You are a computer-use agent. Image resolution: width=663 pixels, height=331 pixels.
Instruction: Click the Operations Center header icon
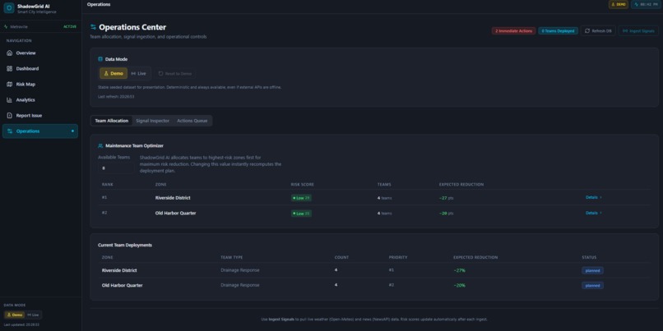coord(93,27)
